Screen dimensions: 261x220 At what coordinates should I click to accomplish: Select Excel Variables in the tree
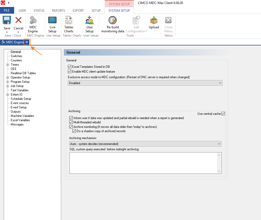20,120
